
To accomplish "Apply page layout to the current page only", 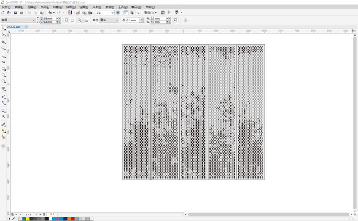I will (87, 20).
